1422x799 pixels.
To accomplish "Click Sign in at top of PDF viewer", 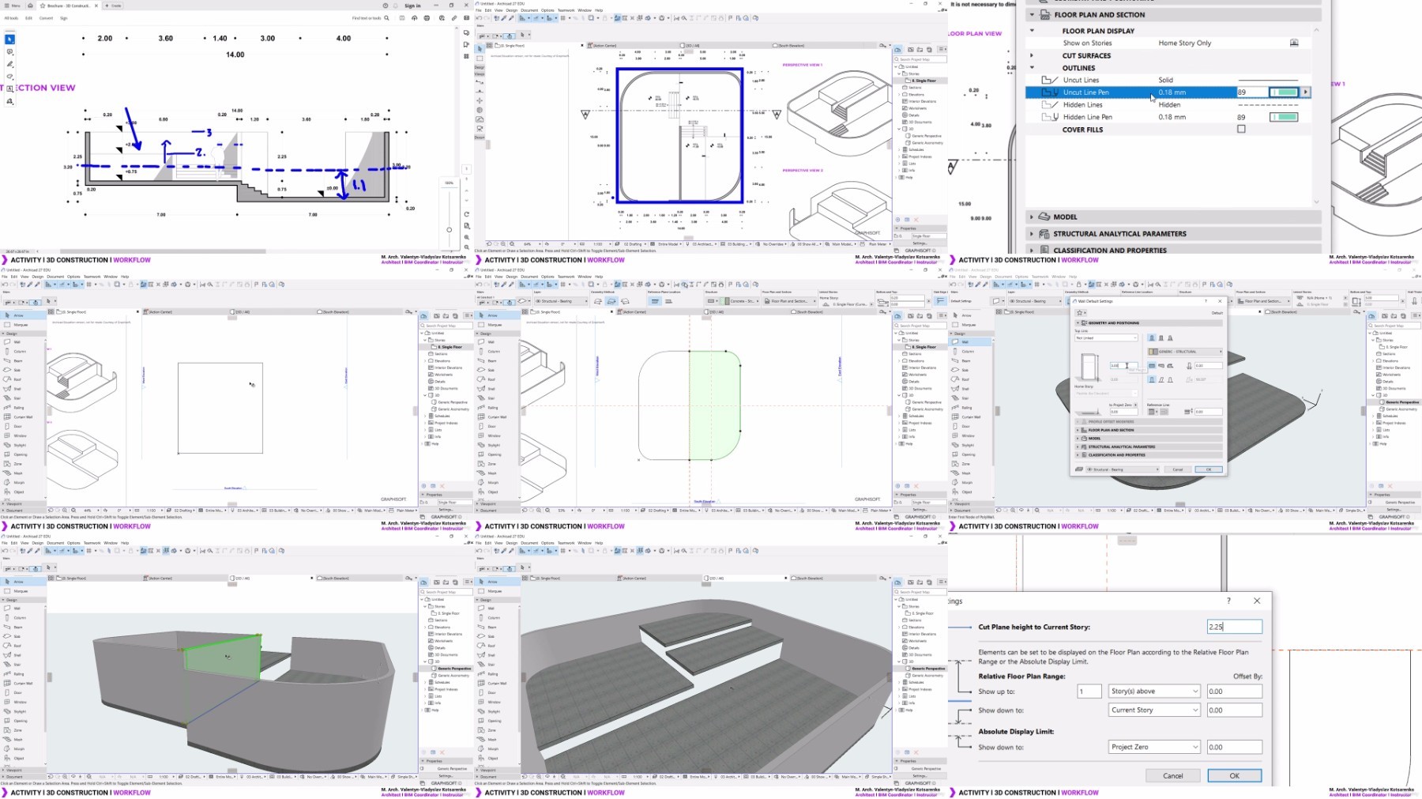I will point(412,6).
